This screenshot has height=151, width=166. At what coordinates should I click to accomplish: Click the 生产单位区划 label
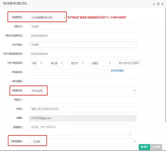point(15,63)
